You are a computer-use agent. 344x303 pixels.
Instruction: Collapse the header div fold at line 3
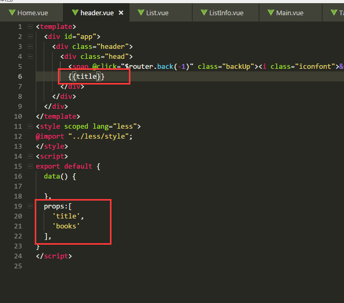[x=31, y=47]
